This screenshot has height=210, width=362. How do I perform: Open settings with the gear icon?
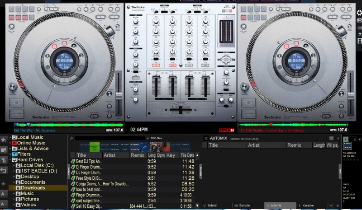tap(359, 13)
